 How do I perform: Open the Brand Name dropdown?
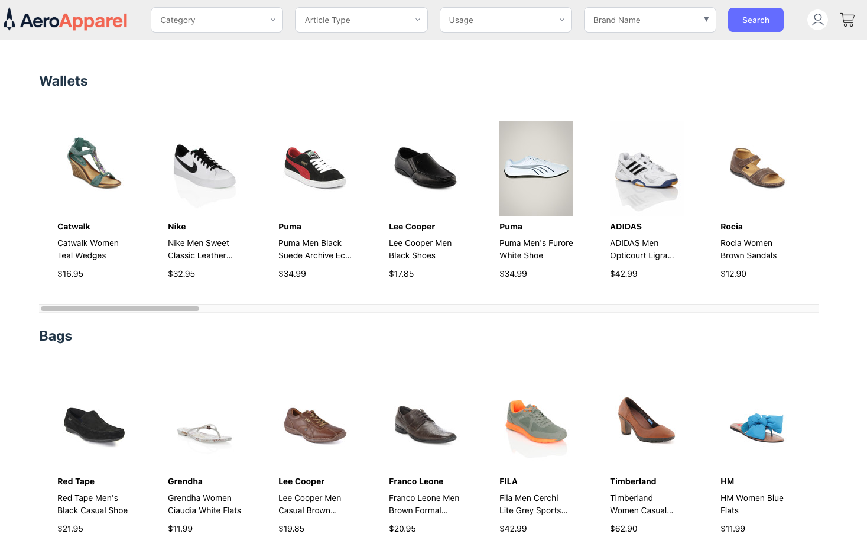click(650, 20)
